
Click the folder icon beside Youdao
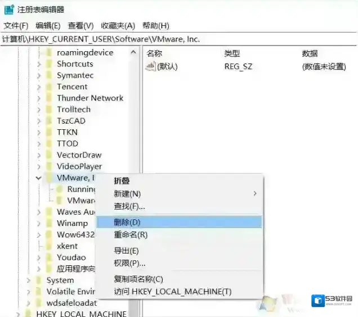(x=50, y=257)
